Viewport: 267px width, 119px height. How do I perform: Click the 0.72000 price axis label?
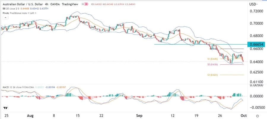coord(256,11)
